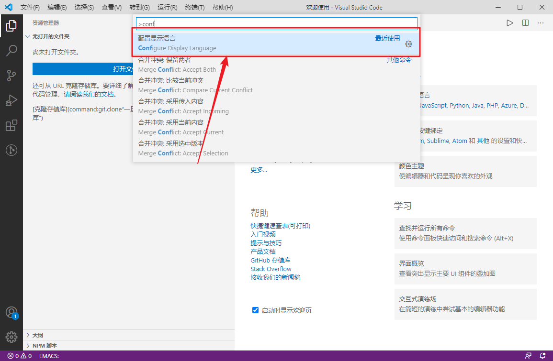This screenshot has width=553, height=361.
Task: Click the Azure language link
Action: point(509,105)
